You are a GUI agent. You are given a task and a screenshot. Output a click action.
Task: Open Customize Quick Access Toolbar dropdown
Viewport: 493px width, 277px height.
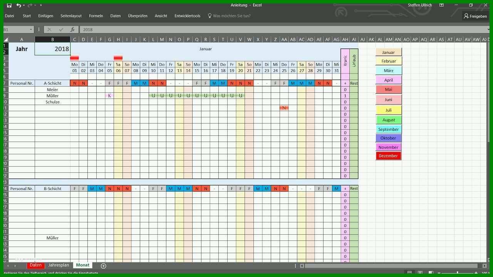(41, 5)
